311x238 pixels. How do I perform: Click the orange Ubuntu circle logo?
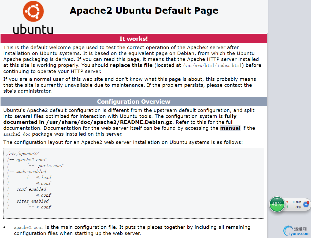[x=33, y=11]
